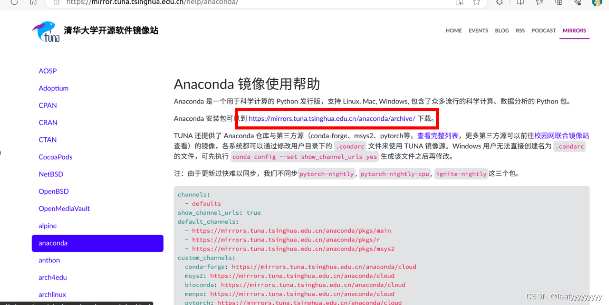Open the BLOG menu item
The height and width of the screenshot is (305, 609).
click(x=502, y=30)
